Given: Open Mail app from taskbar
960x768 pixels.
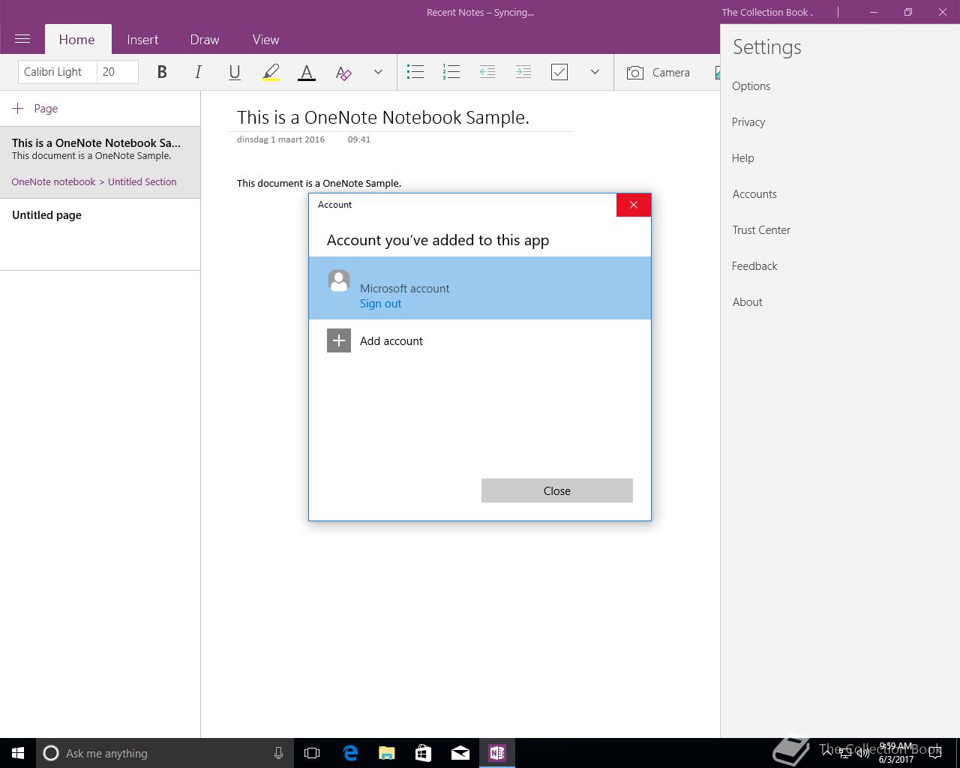Looking at the screenshot, I should click(x=460, y=753).
